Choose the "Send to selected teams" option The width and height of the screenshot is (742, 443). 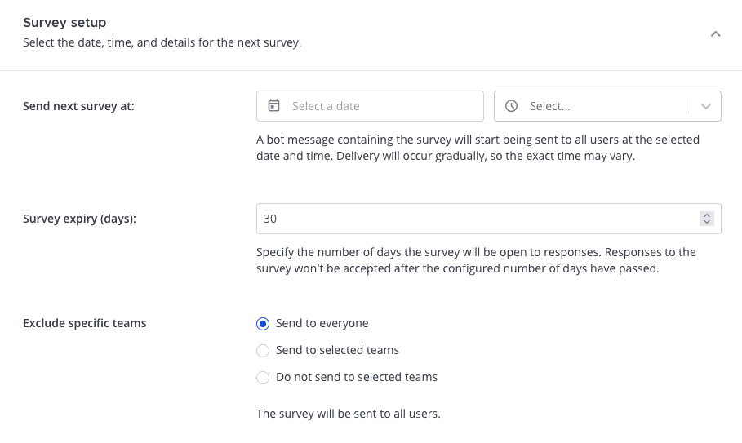coord(263,351)
